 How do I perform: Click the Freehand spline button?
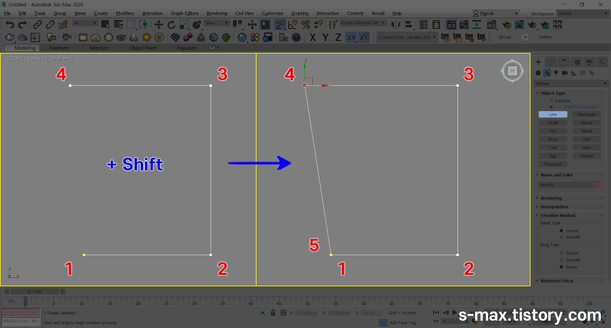(553, 164)
